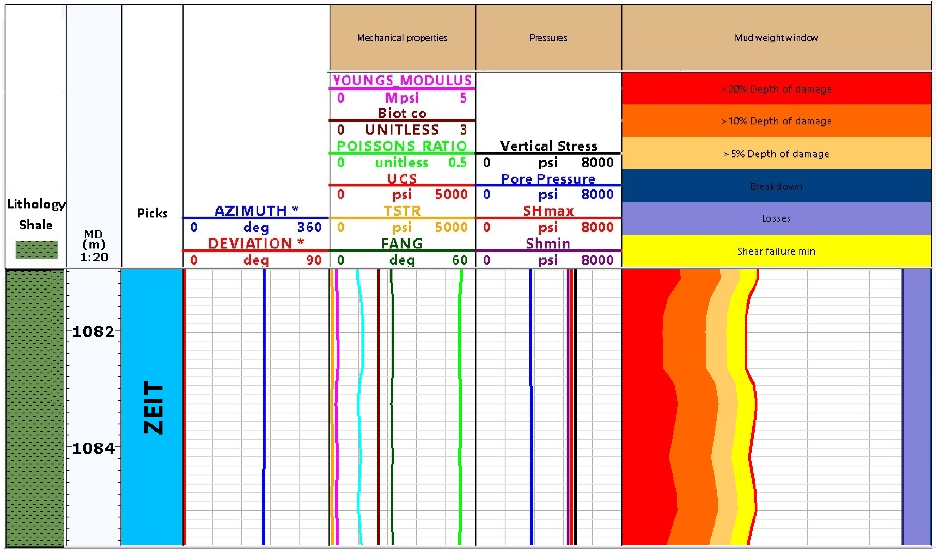Image resolution: width=939 pixels, height=553 pixels.
Task: Click the '>5% Depth of damage' legend band
Action: (776, 154)
